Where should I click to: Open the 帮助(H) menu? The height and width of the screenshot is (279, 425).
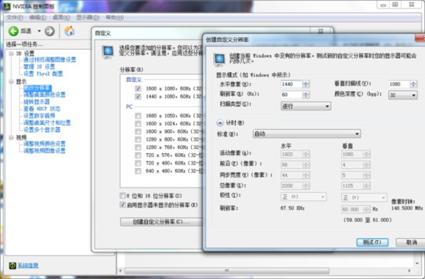[x=115, y=18]
